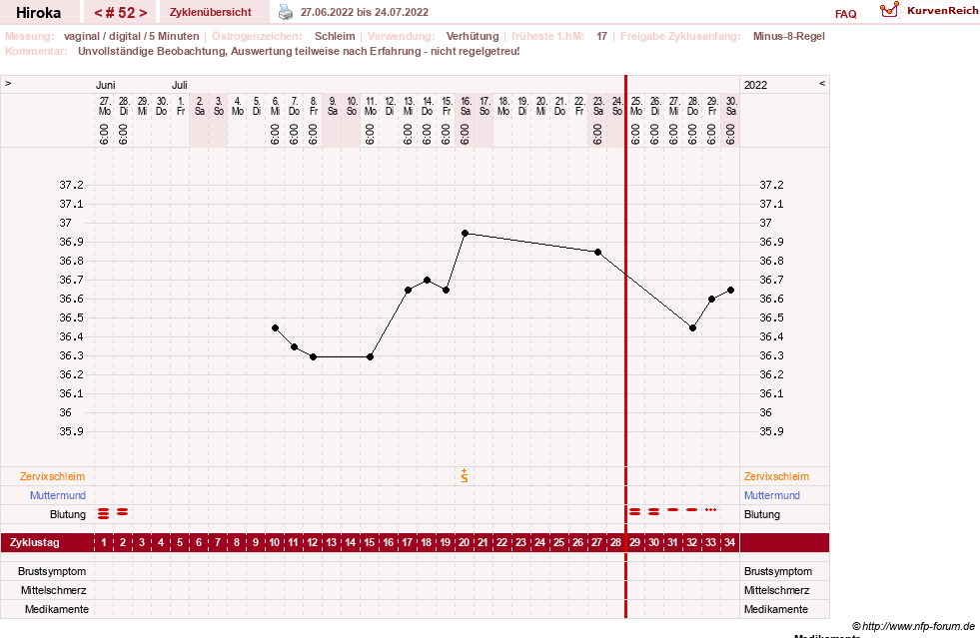The width and height of the screenshot is (980, 638).
Task: Click the left Muttermund row label
Action: pos(58,495)
